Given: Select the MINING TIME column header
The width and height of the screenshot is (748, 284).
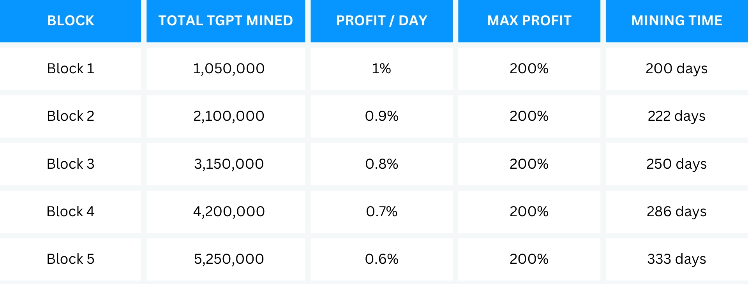Looking at the screenshot, I should 677,21.
